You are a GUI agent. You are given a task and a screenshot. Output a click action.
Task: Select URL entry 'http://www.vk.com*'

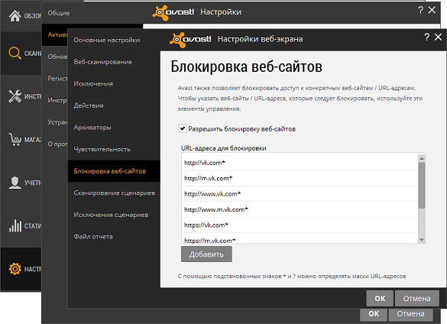(x=300, y=194)
